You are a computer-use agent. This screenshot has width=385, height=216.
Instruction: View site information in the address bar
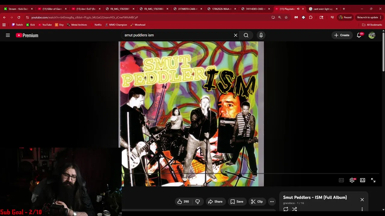(27, 17)
